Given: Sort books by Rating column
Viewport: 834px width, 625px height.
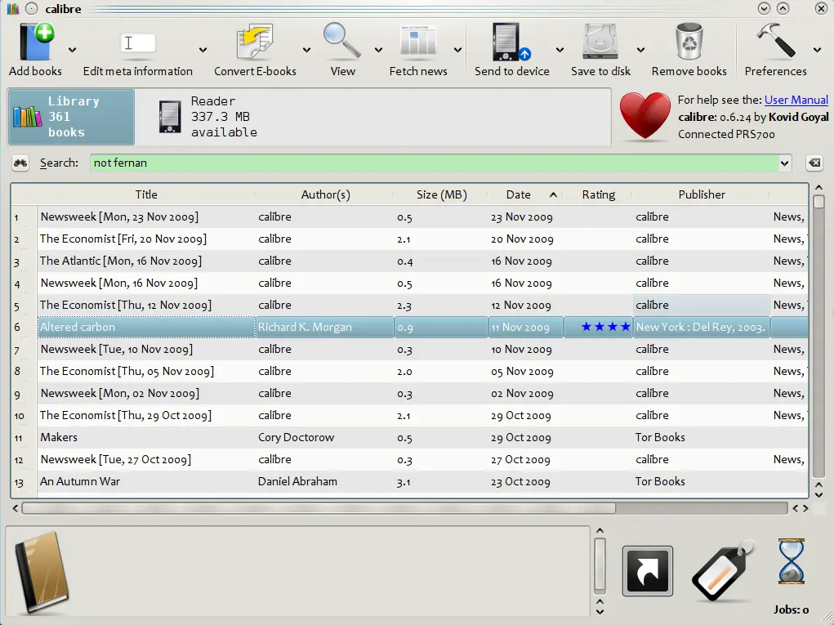Looking at the screenshot, I should [x=599, y=194].
